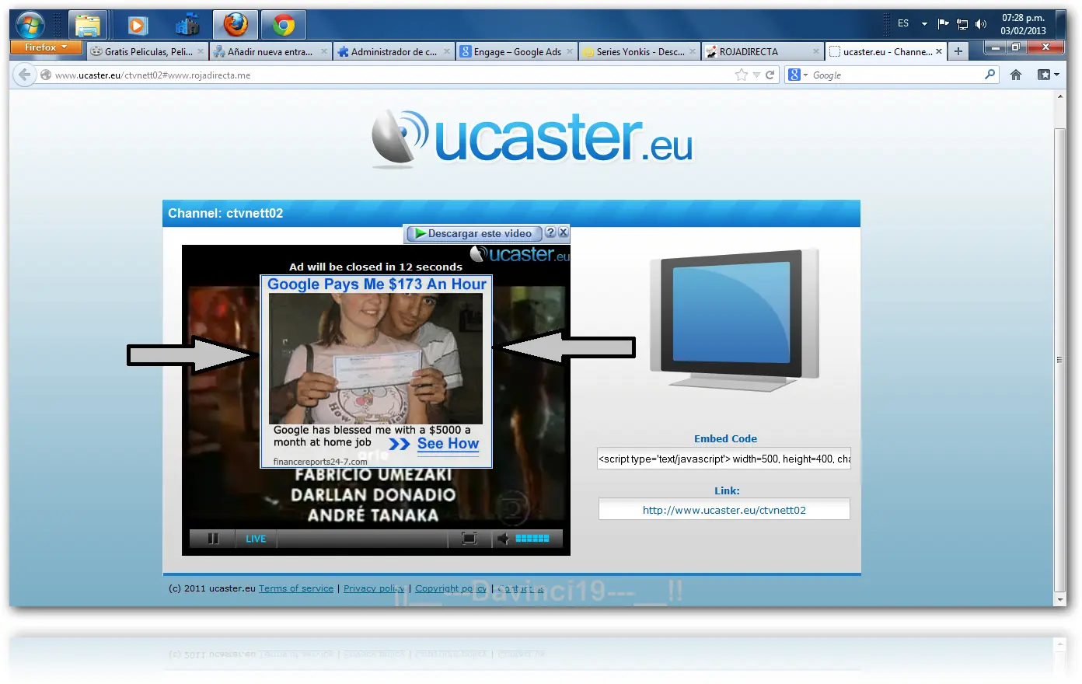Screen dimensions: 1082x684
Task: Bookmark this page with the star icon
Action: coord(741,75)
